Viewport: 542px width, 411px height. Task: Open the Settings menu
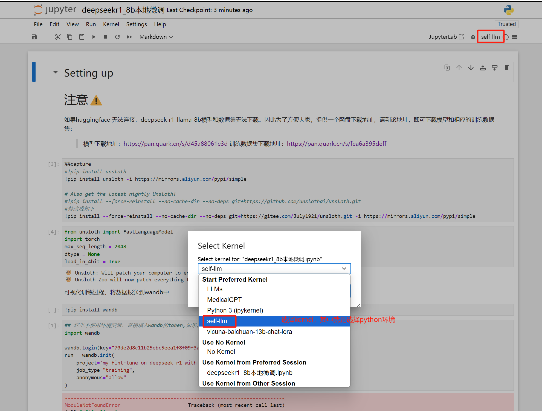[136, 24]
